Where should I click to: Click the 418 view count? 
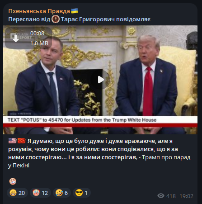tap(171, 196)
